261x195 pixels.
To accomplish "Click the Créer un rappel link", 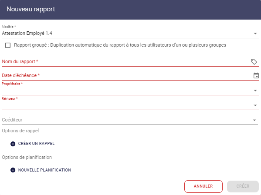I will (36, 144).
